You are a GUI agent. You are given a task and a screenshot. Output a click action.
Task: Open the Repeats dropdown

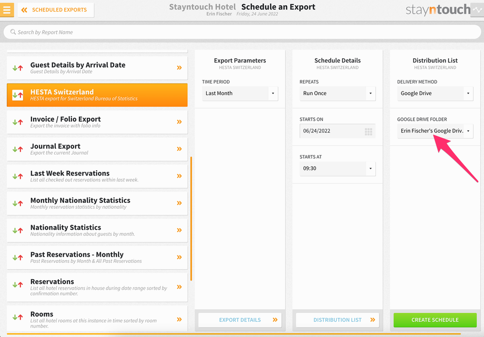coord(337,93)
